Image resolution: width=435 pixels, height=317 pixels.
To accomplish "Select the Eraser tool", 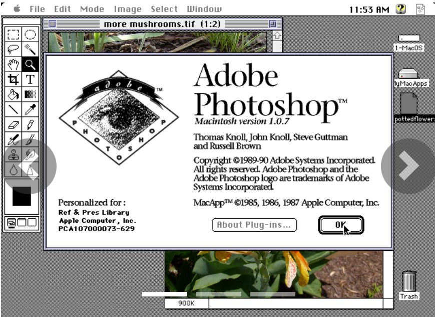I will (13, 124).
